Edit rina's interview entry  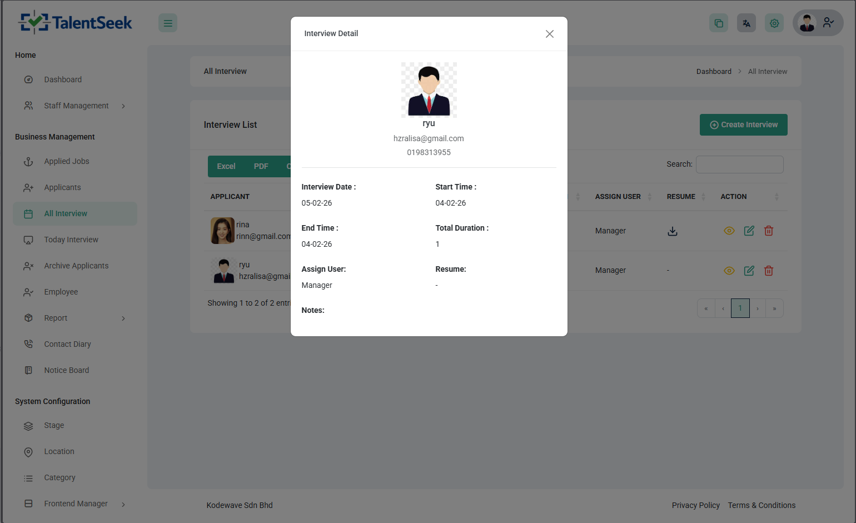click(x=749, y=231)
